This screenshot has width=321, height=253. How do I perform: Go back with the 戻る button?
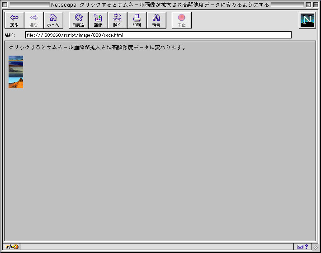(14, 20)
